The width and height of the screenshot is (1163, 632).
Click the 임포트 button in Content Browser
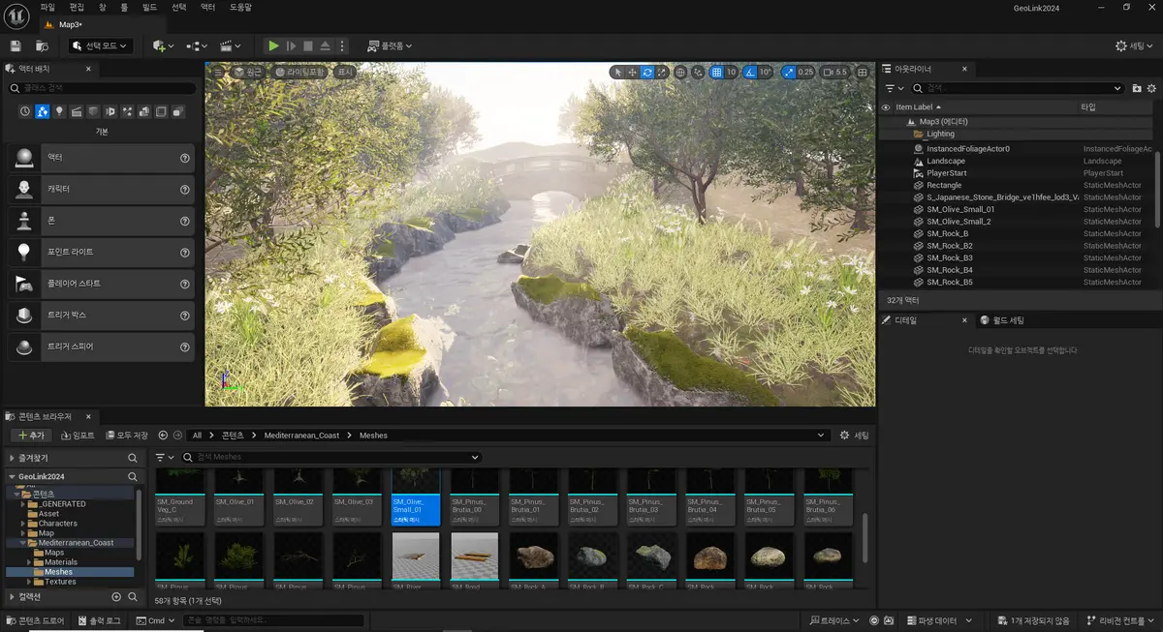tap(79, 436)
